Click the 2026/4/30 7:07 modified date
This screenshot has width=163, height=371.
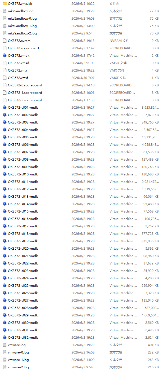83,78
